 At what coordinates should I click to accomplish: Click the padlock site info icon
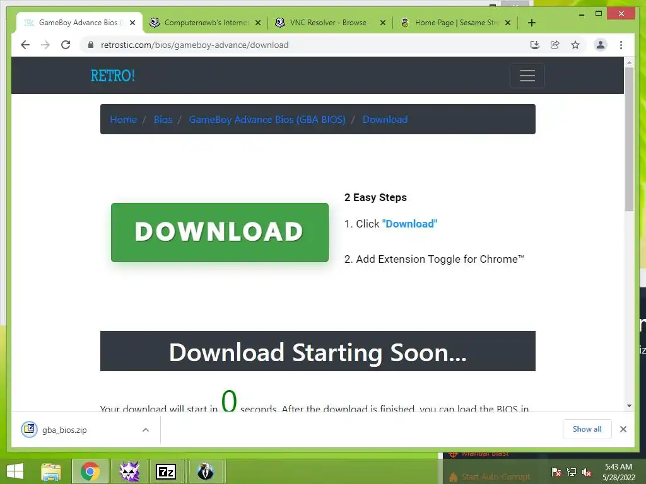[x=91, y=45]
